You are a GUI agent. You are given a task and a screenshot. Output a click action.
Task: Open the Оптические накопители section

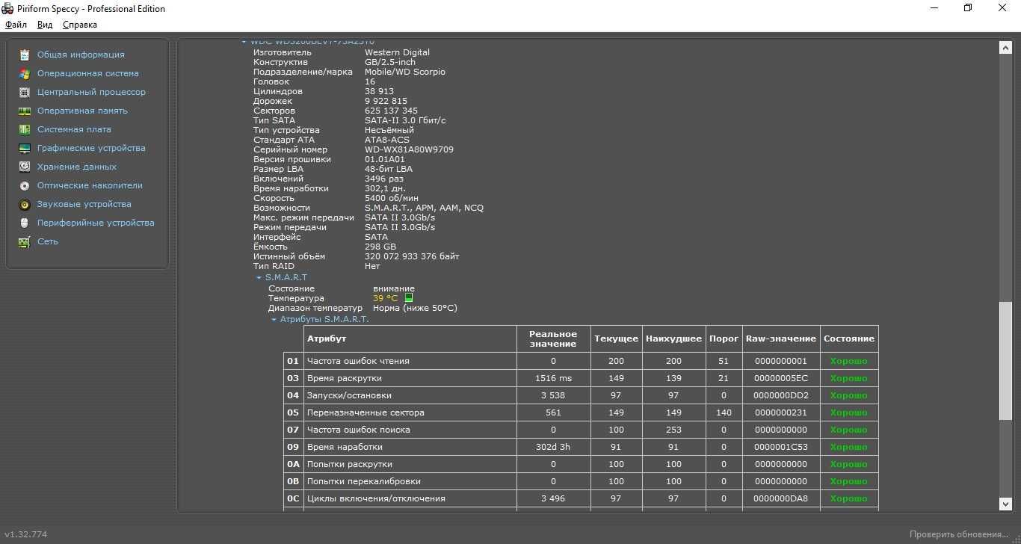[90, 185]
